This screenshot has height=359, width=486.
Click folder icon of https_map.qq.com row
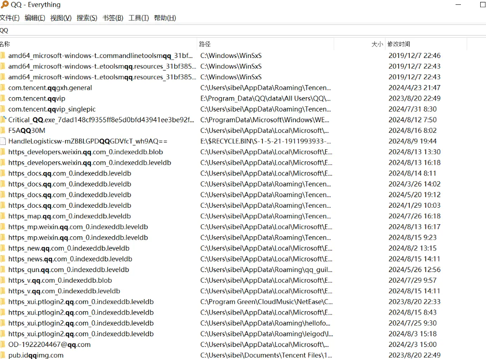(3, 216)
